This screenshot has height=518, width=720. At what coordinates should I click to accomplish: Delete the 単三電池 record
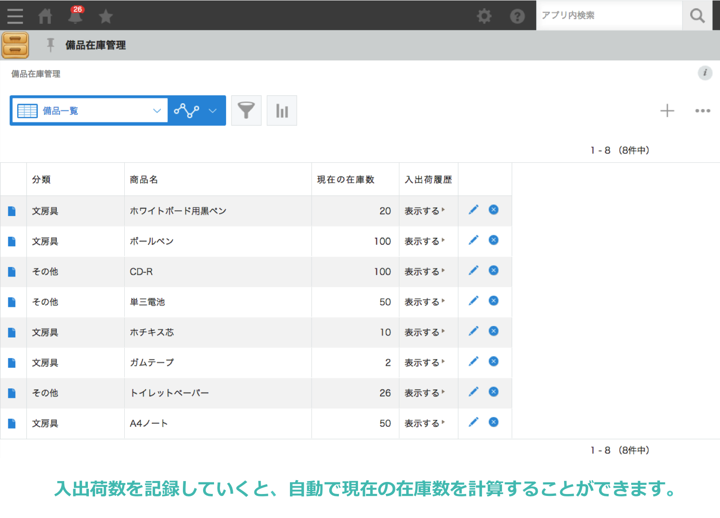tap(493, 301)
